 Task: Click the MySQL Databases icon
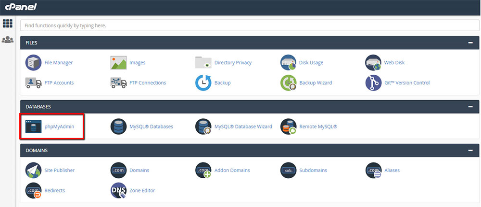tap(118, 126)
